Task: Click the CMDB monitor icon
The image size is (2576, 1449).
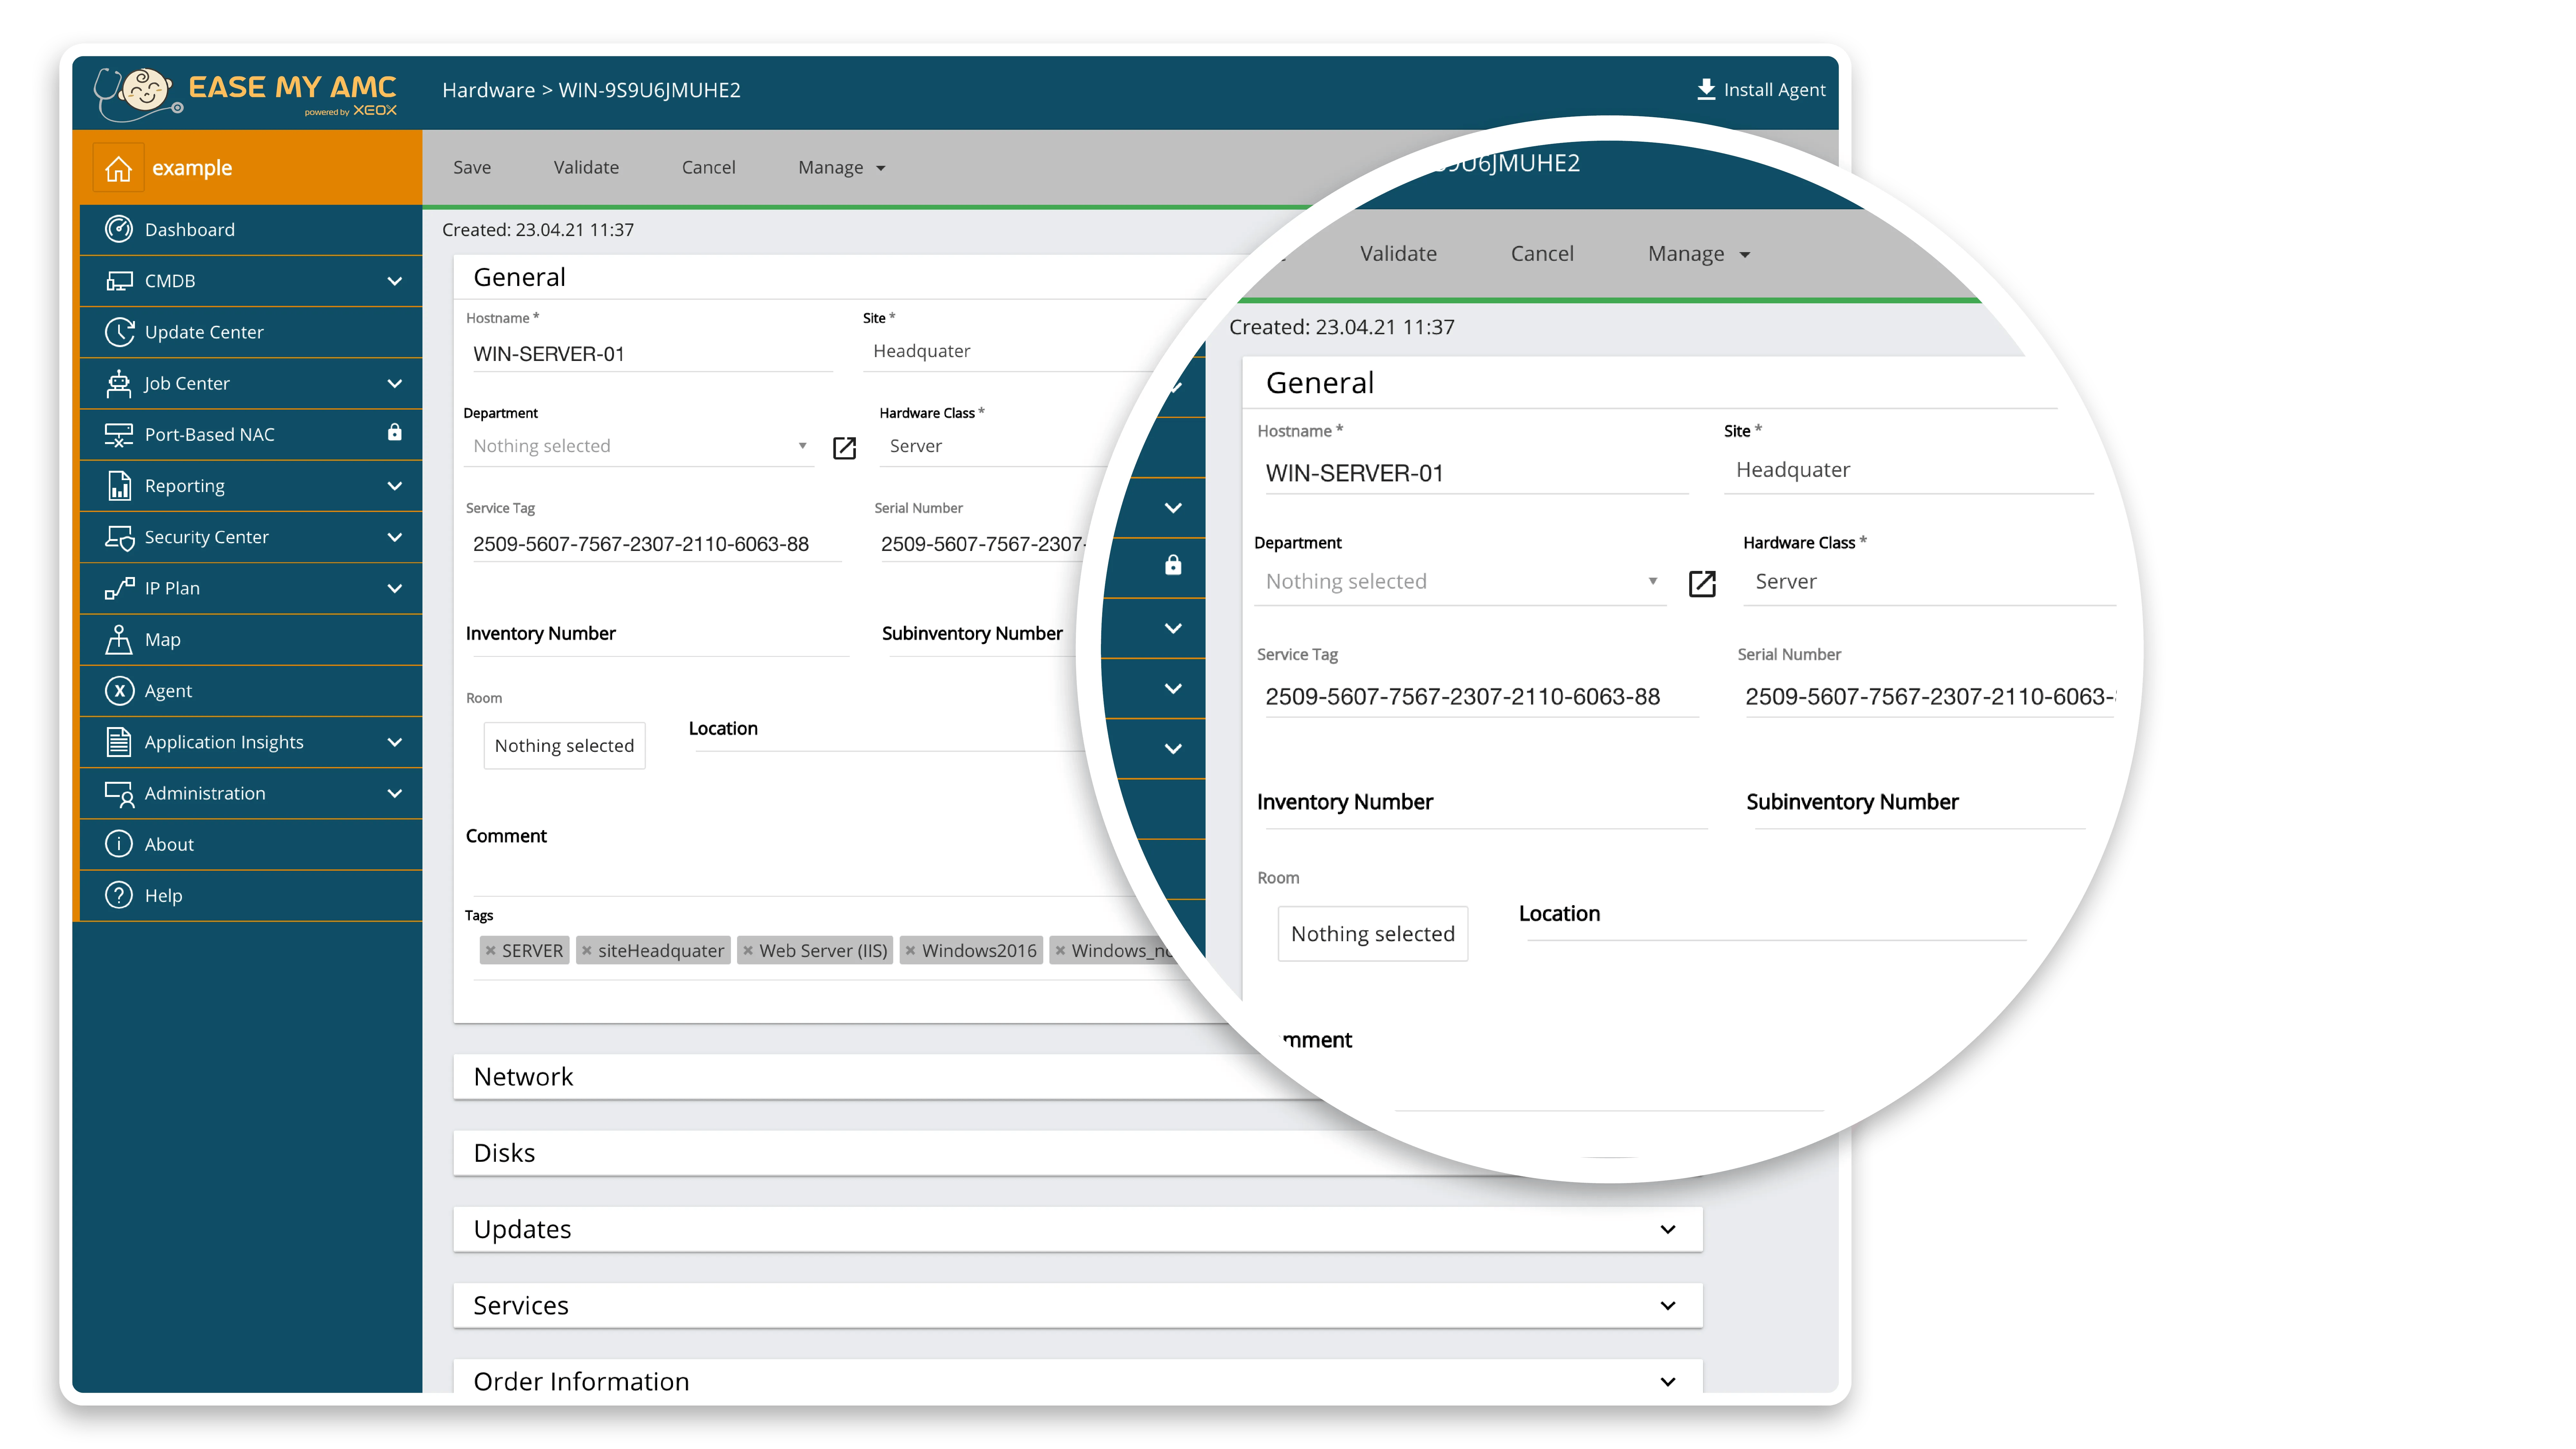Action: (119, 281)
